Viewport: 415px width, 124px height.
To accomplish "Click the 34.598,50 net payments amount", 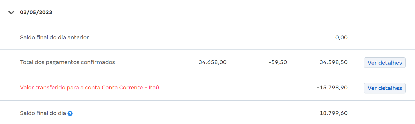I will (334, 62).
